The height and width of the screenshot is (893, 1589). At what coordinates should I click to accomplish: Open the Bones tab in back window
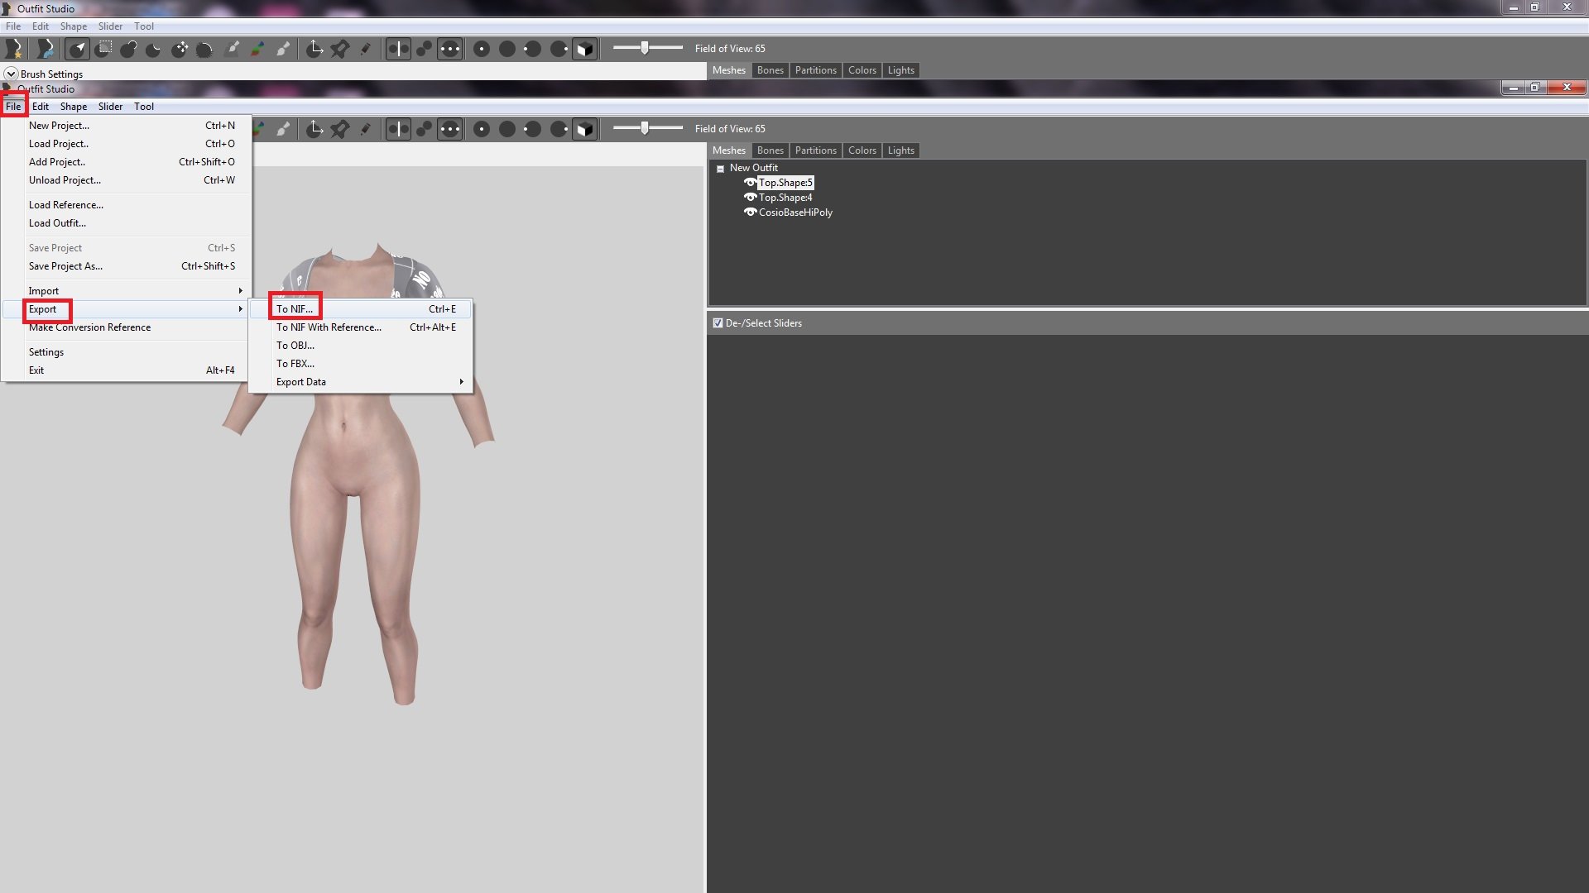[x=770, y=70]
